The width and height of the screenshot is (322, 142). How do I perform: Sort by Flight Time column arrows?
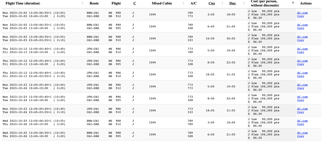pos(83,3)
